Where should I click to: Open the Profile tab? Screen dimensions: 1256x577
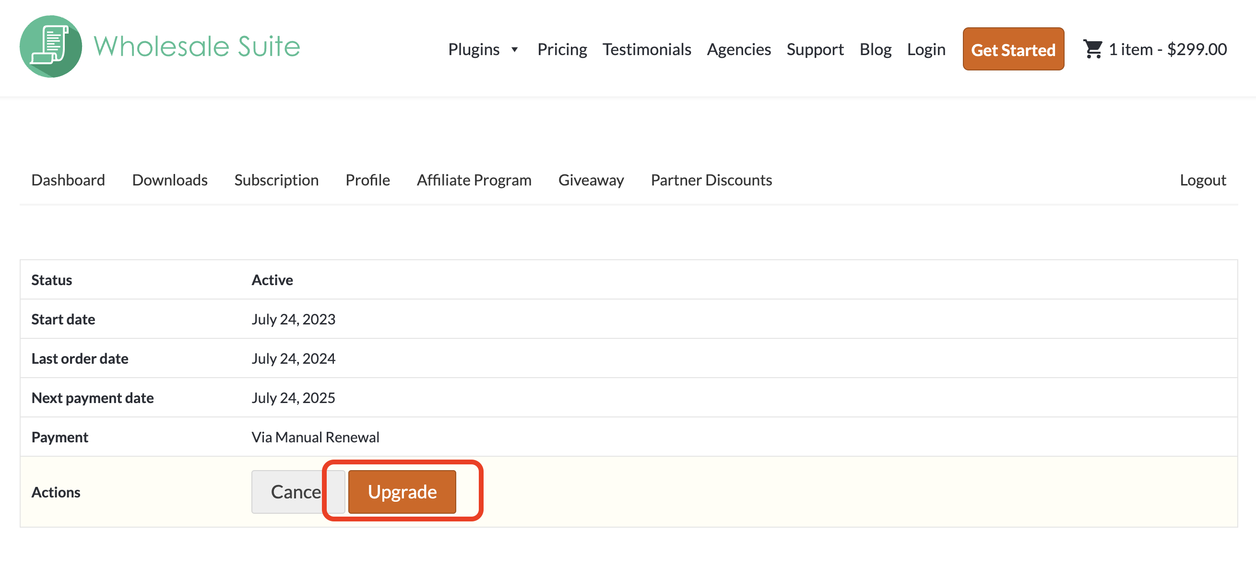point(367,180)
